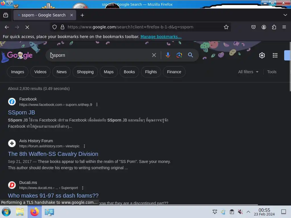Screen dimensions: 291x218
Task: Switch to the Shopping filter
Action: point(85,72)
